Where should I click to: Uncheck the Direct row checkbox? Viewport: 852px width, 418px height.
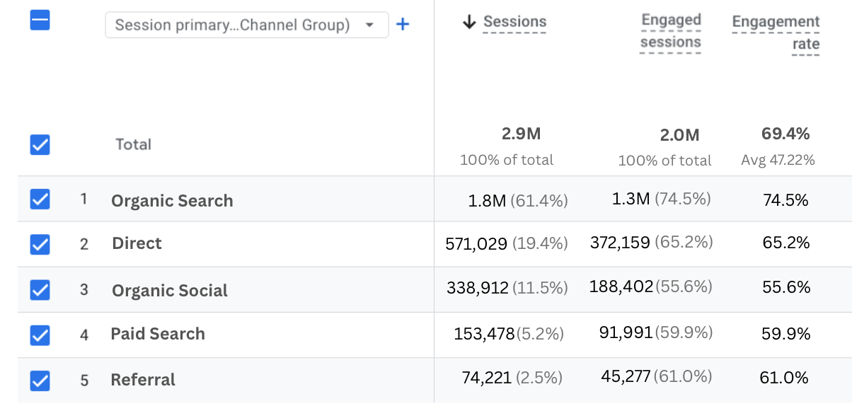coord(40,244)
